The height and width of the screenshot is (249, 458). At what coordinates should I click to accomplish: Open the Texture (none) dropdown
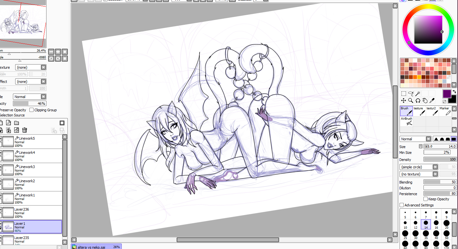coord(31,67)
